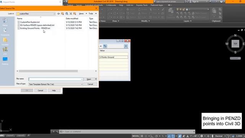Select CustomPen Explain.txt file

30,22
